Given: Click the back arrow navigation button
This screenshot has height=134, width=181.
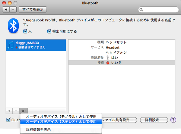Looking at the screenshot, I should (6, 9).
